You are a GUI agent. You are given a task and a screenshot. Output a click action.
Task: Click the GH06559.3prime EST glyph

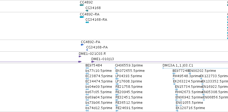(x=115, y=68)
